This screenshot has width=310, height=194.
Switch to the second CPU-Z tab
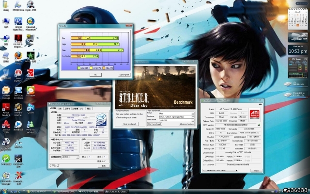[x=60, y=109]
